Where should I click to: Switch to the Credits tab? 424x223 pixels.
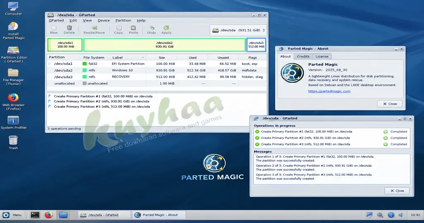[303, 56]
